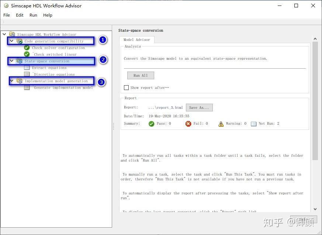322x235 pixels.
Task: Open the Edit menu
Action: tap(20, 15)
